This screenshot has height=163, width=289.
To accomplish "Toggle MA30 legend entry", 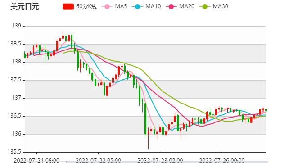I will point(214,6).
